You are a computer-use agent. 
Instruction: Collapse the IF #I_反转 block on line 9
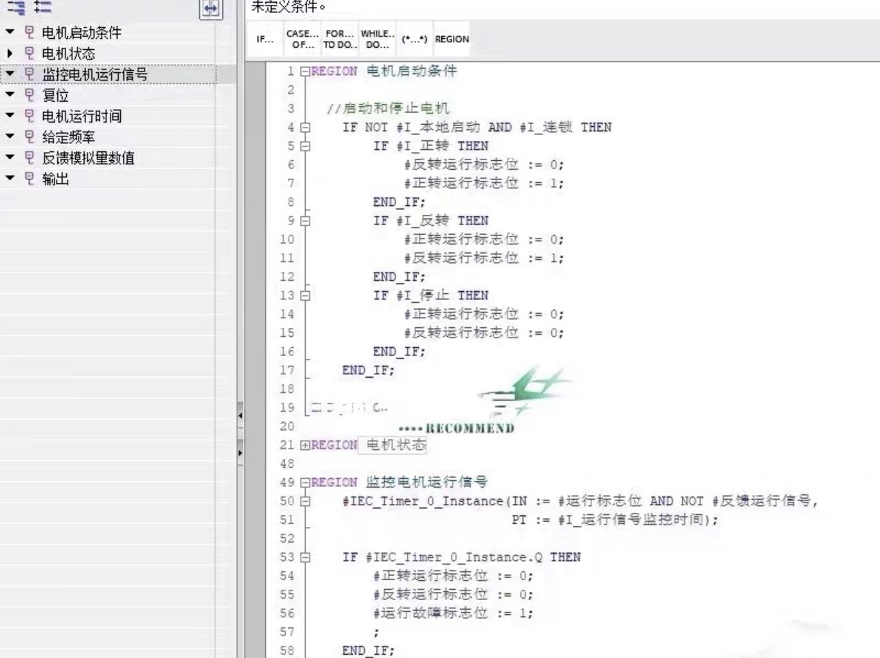[x=305, y=220]
